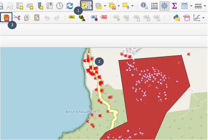Click the red Delete Selected trash icon
208x140 pixels.
point(6,18)
